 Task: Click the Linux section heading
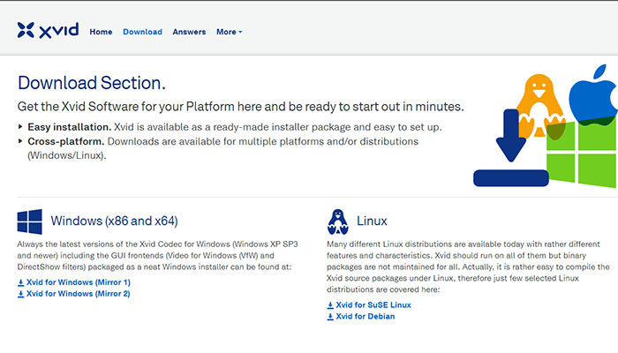[x=372, y=221]
